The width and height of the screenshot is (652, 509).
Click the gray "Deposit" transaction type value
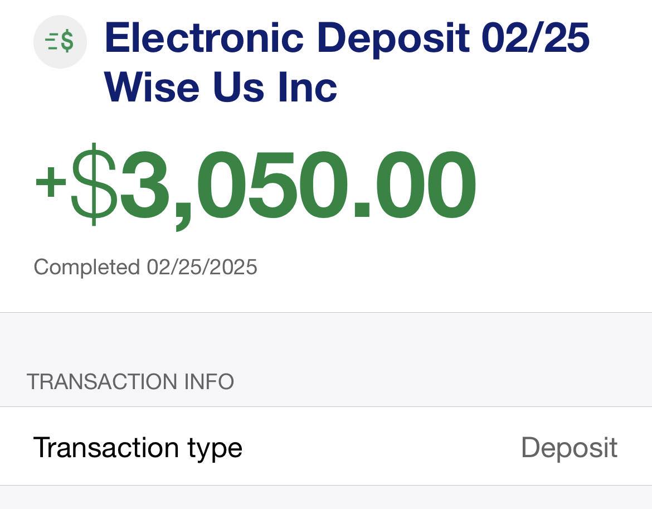[569, 447]
